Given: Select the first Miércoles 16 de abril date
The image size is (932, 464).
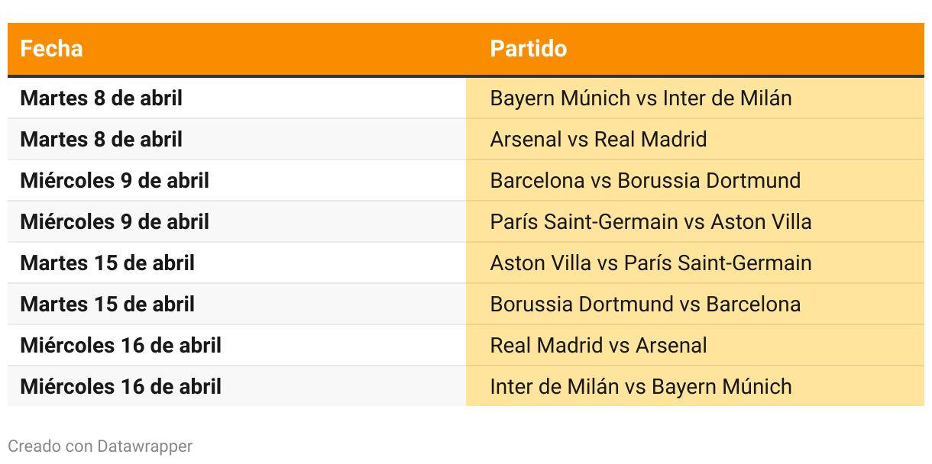Looking at the screenshot, I should 121,346.
